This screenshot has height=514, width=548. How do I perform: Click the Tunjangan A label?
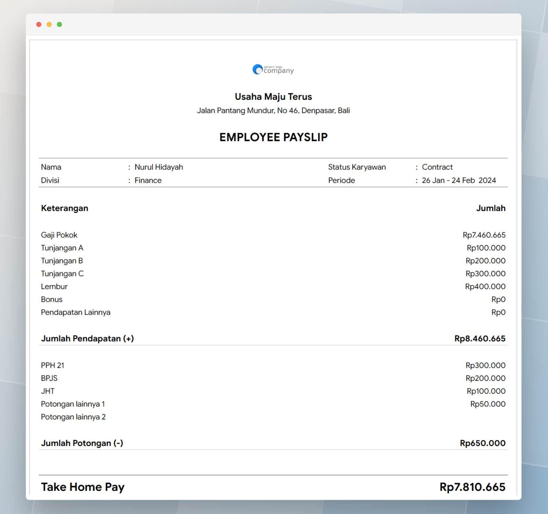[x=62, y=248]
